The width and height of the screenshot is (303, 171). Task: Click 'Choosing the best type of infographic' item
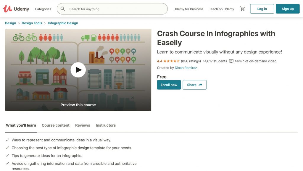tap(72, 148)
